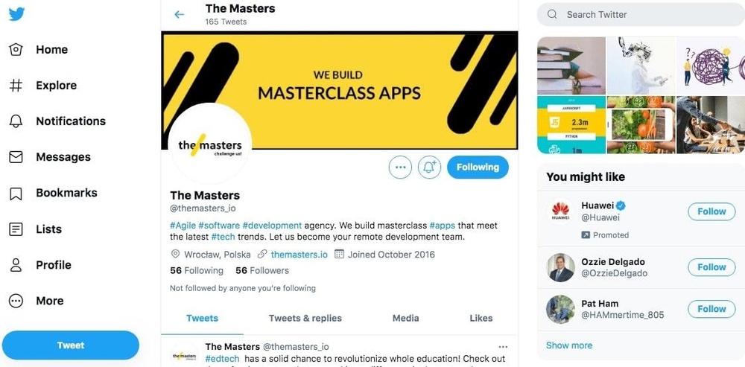Open the Explore hashtag icon
This screenshot has height=367, width=745.
pos(16,86)
